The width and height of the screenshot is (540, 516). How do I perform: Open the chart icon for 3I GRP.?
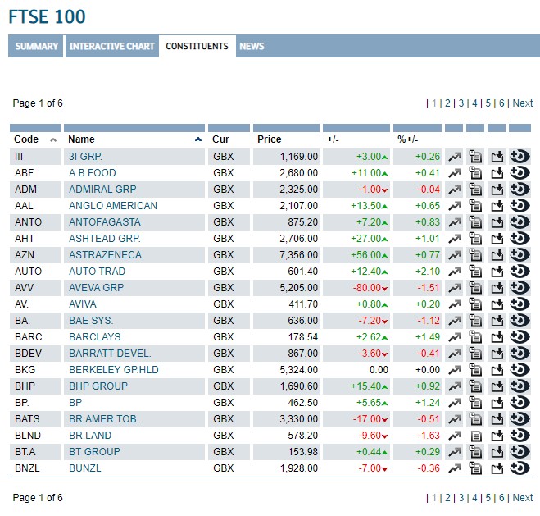[454, 157]
